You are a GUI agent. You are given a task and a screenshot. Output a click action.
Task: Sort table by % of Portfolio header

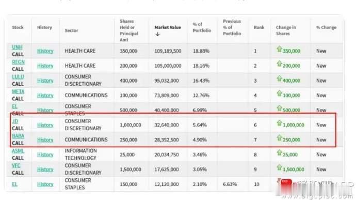(202, 27)
